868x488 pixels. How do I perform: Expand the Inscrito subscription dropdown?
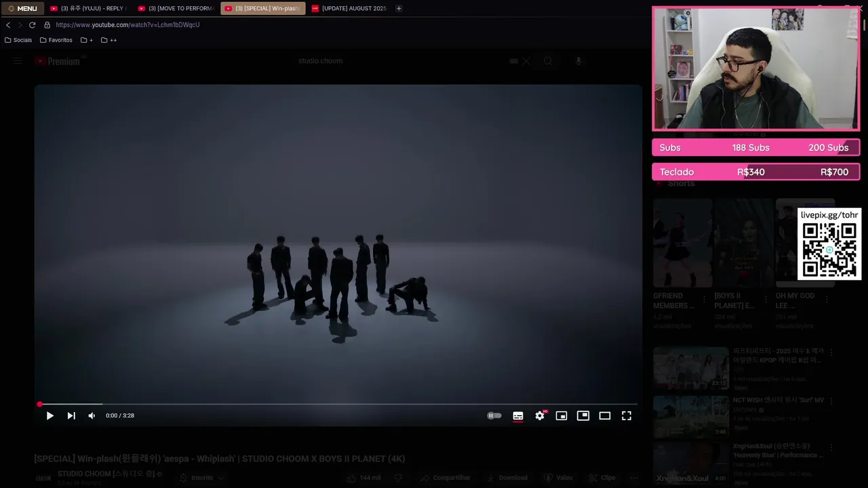tap(202, 478)
